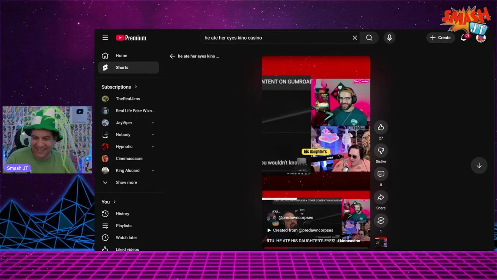Open Nobody subscription channel

[129, 135]
